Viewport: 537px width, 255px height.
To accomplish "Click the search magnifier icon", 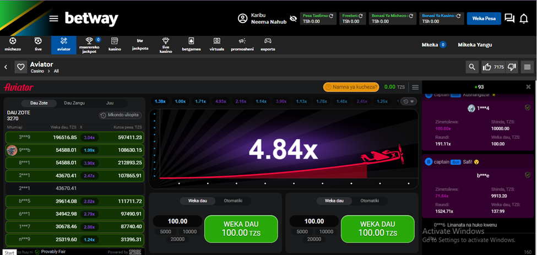I will 471,67.
